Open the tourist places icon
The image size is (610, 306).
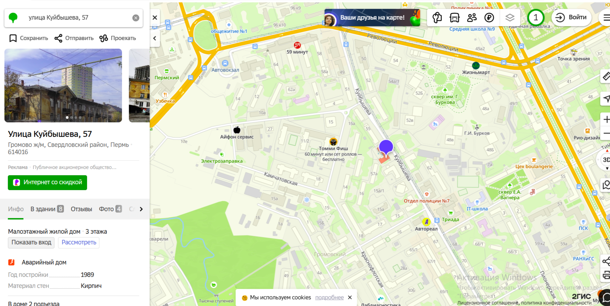[x=437, y=18]
